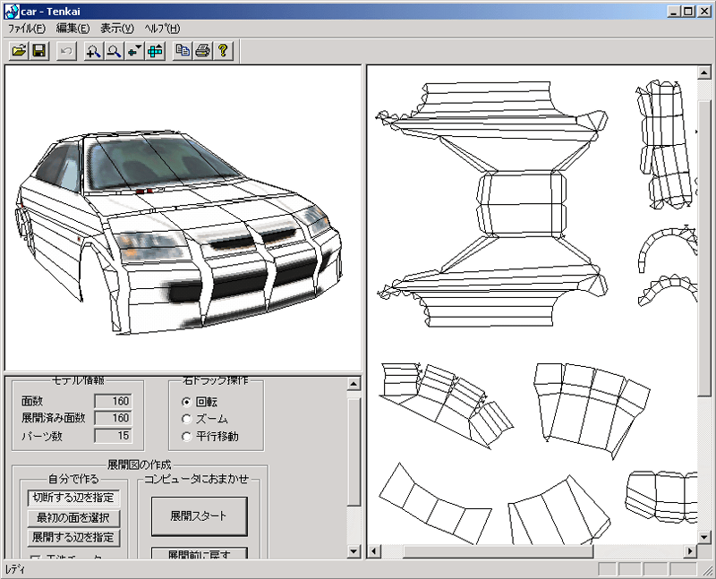
Task: Click the 面数 label
Action: click(x=32, y=402)
